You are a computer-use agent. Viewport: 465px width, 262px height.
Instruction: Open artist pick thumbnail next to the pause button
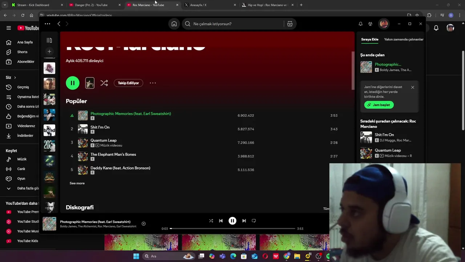[x=90, y=83]
